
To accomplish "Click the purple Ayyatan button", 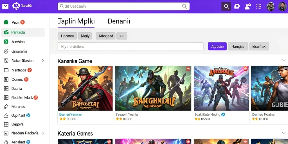I will pyautogui.click(x=217, y=46).
